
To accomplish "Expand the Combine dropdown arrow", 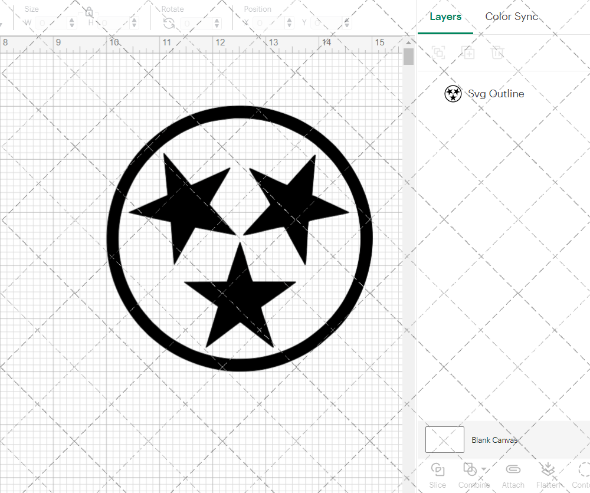I will click(x=484, y=469).
